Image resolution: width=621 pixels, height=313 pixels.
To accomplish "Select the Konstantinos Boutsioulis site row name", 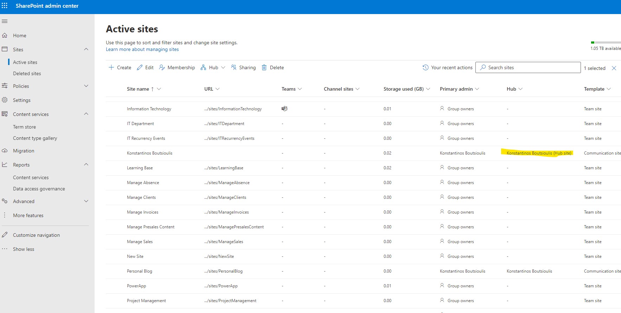I will pos(149,153).
